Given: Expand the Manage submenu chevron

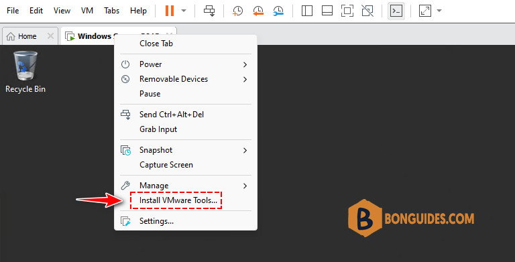Looking at the screenshot, I should click(x=245, y=186).
